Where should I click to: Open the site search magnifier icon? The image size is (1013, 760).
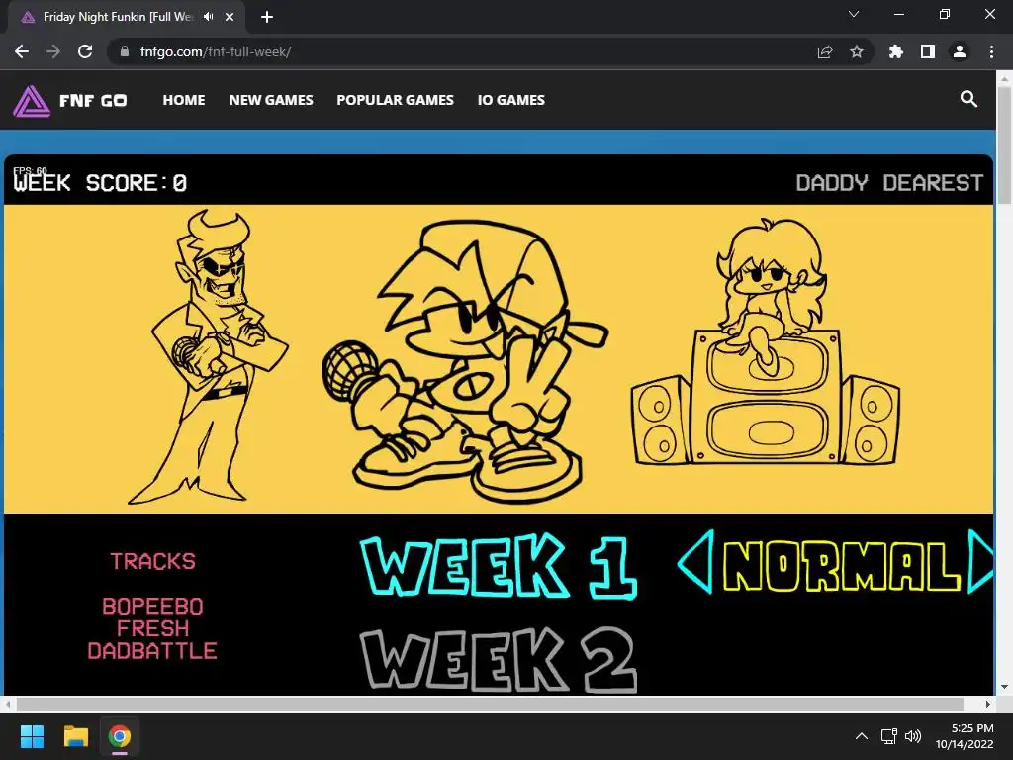tap(968, 99)
